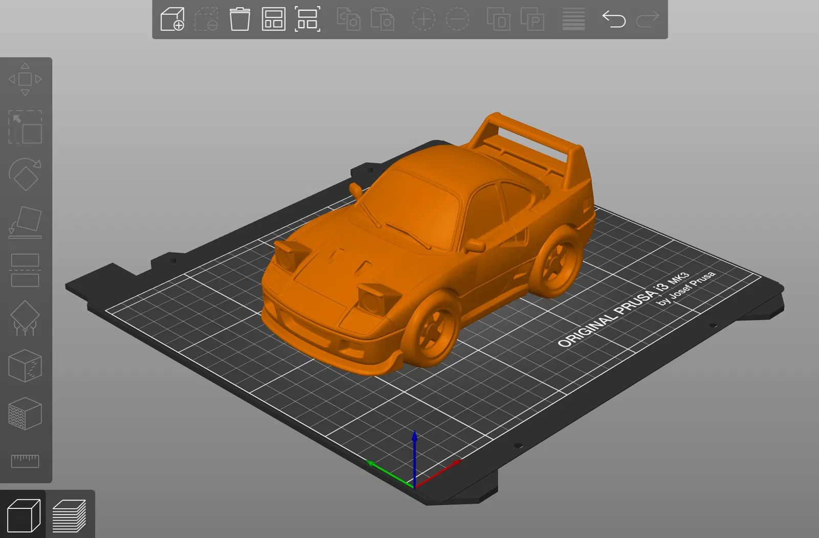Select the textured cube painting tool
The height and width of the screenshot is (538, 819).
tap(25, 413)
